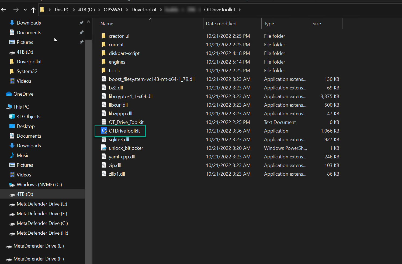
Task: Open Desktop under This PC
Action: click(x=26, y=126)
